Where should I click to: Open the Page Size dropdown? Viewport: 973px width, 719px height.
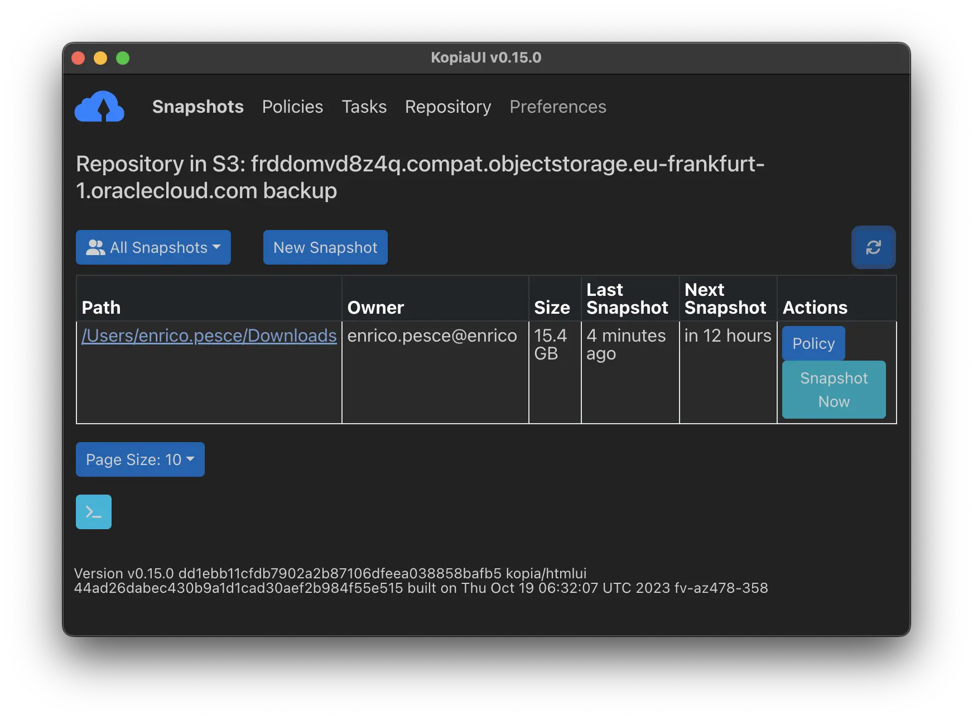tap(140, 459)
